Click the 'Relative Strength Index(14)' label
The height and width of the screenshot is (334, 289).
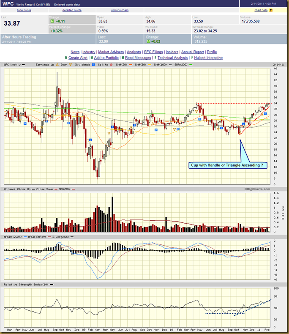(26, 285)
